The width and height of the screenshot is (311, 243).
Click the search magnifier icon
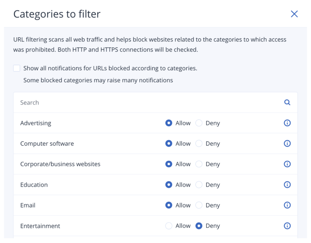287,102
